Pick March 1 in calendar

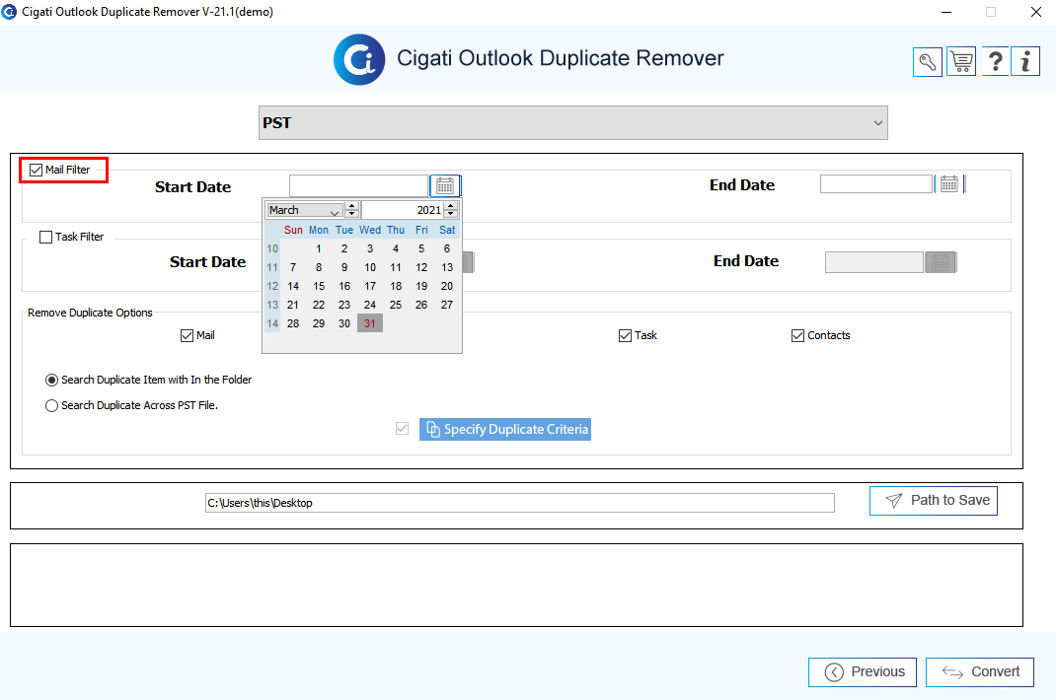click(319, 249)
